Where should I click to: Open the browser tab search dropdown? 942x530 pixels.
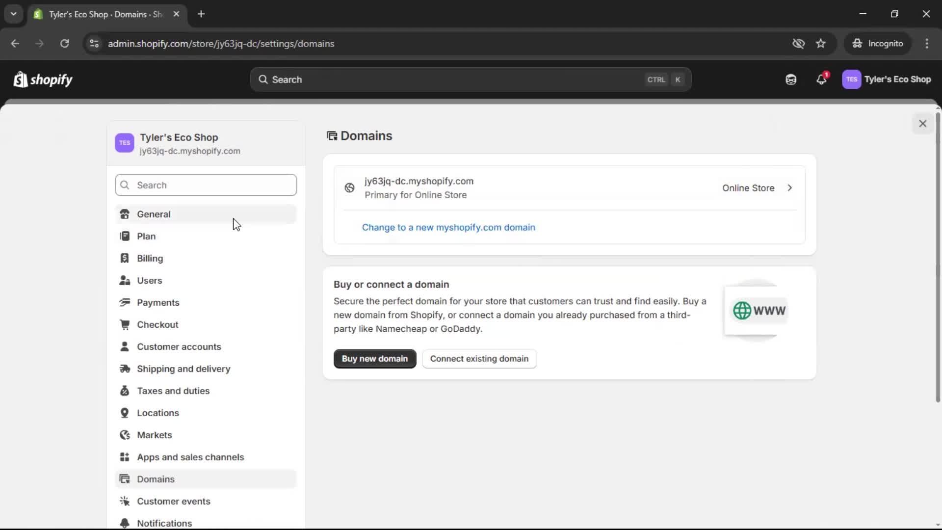coord(13,14)
